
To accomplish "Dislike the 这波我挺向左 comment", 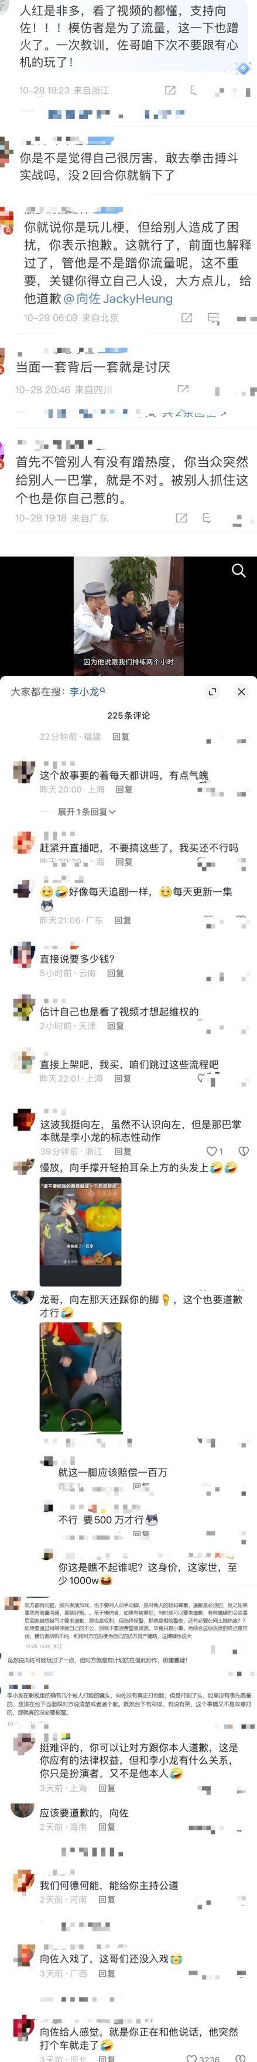I will [244, 1151].
